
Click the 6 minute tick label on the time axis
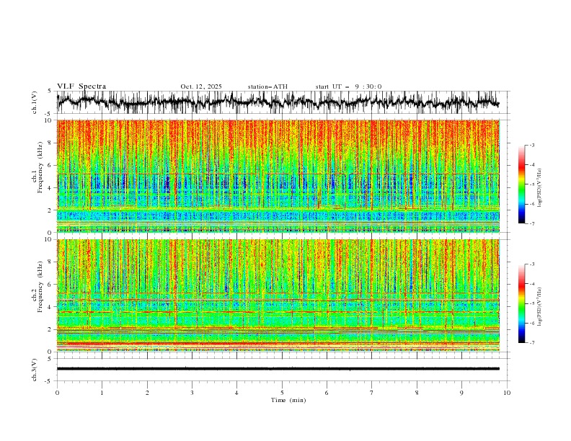coord(327,393)
